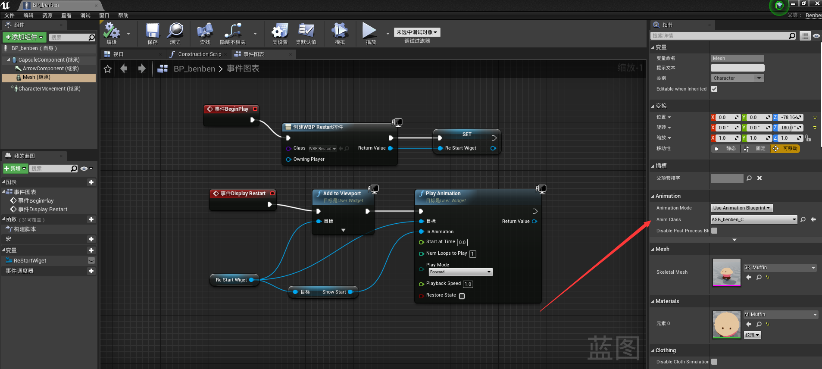Screen dimensions: 822x369
Task: Select CharacterMovement component
Action: [49, 89]
